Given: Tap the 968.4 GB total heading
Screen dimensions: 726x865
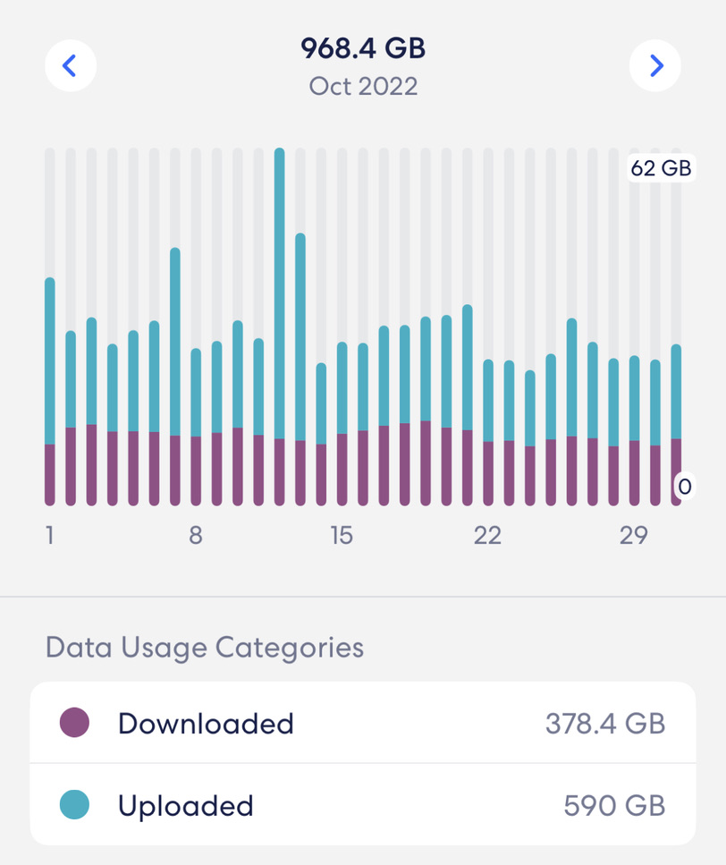Looking at the screenshot, I should [x=363, y=48].
